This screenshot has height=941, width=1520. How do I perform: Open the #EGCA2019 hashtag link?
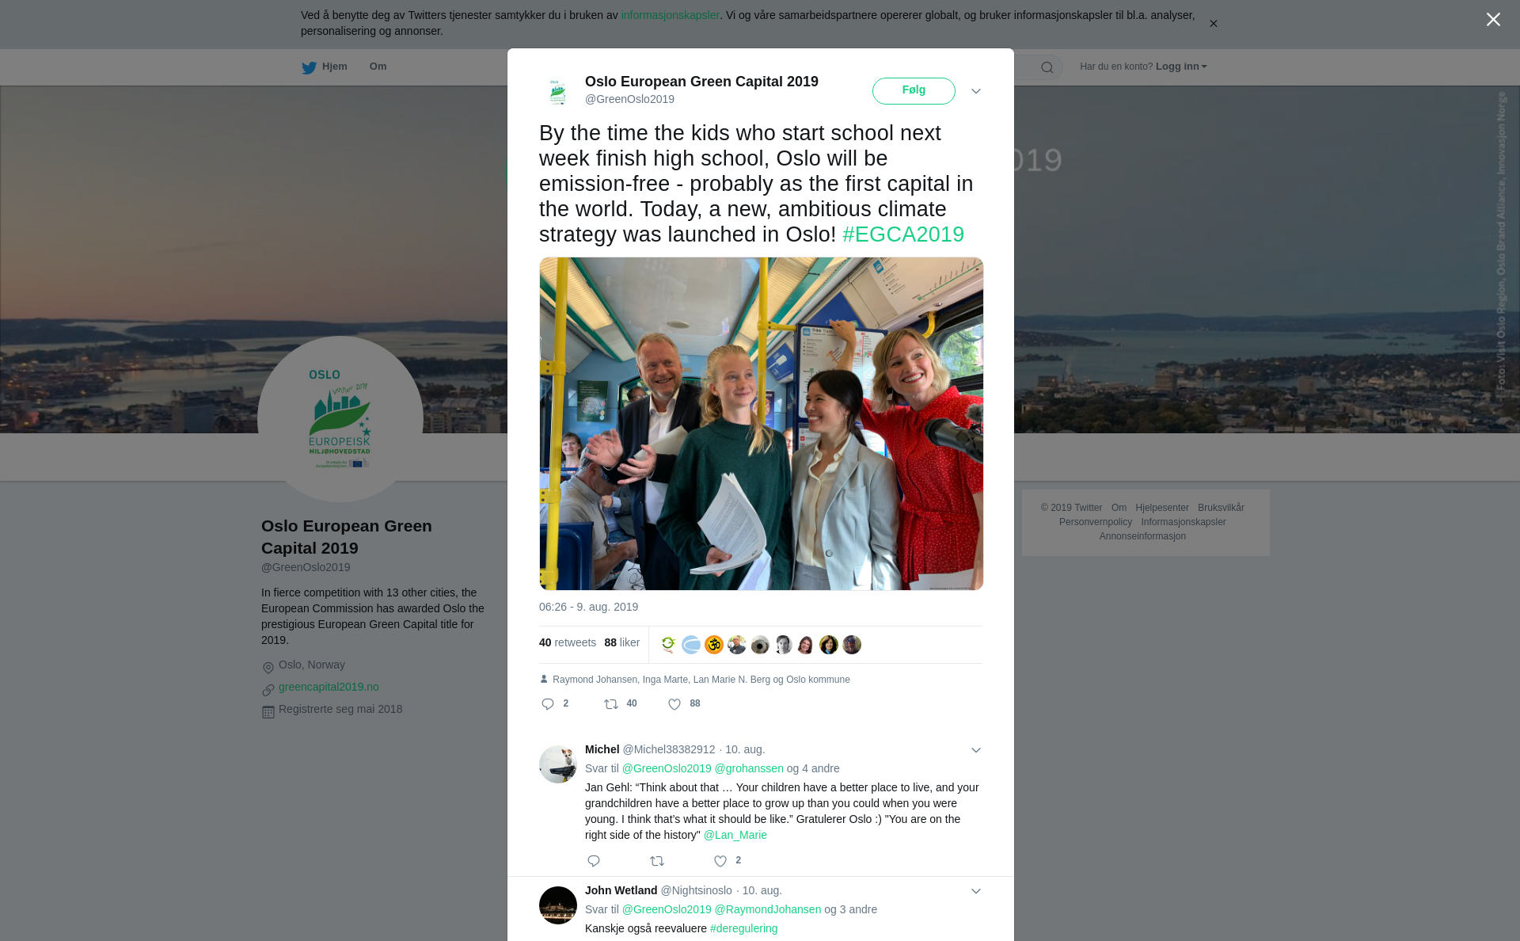coord(903,234)
